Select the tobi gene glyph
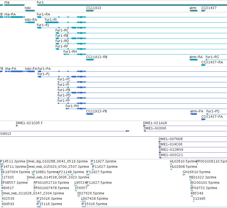Screen dimensions: 227x208 tap(30, 11)
